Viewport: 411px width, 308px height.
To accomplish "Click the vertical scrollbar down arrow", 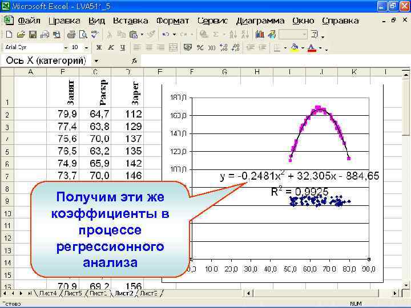I will pyautogui.click(x=406, y=285).
